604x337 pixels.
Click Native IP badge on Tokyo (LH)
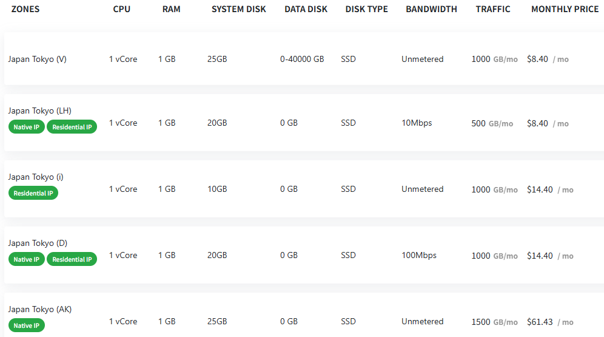(27, 127)
